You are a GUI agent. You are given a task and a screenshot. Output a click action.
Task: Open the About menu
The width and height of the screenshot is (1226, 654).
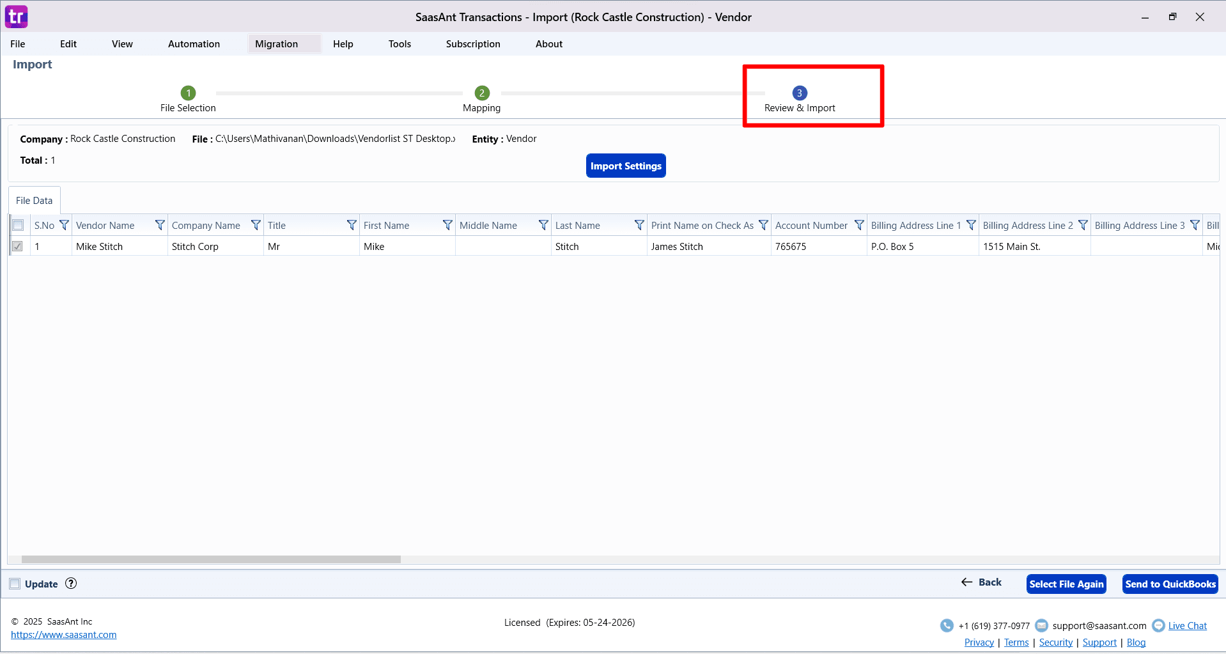pos(549,43)
